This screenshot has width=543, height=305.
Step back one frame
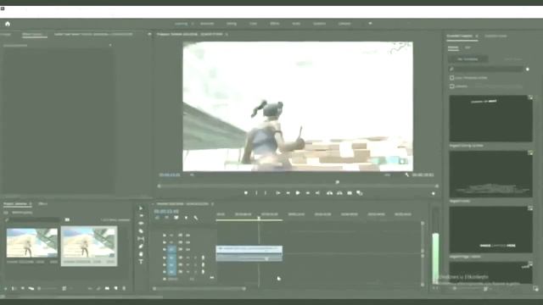288,193
